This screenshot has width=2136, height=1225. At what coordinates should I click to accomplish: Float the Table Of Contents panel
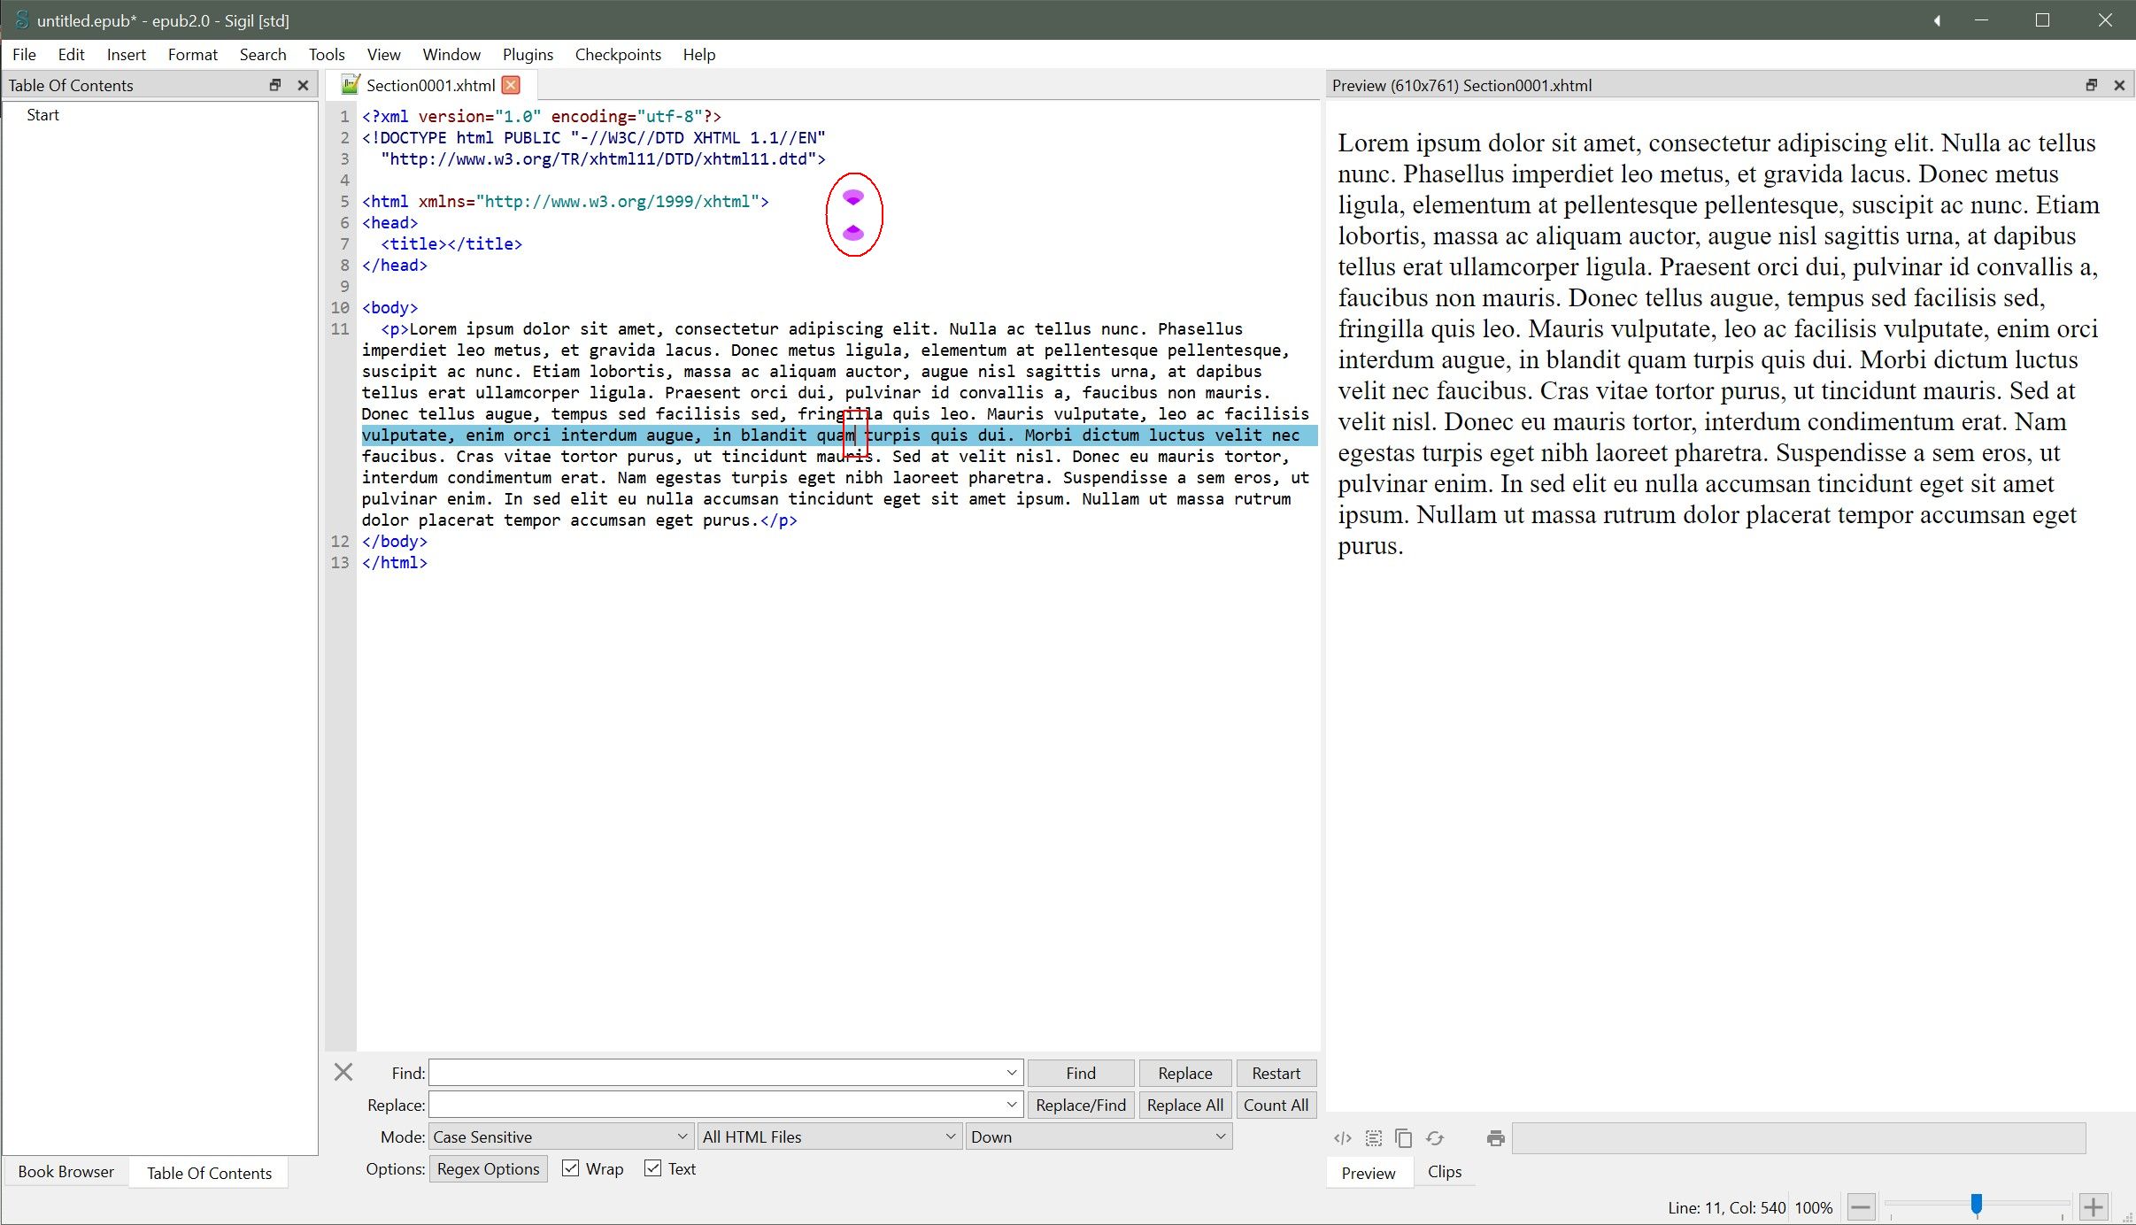[275, 85]
